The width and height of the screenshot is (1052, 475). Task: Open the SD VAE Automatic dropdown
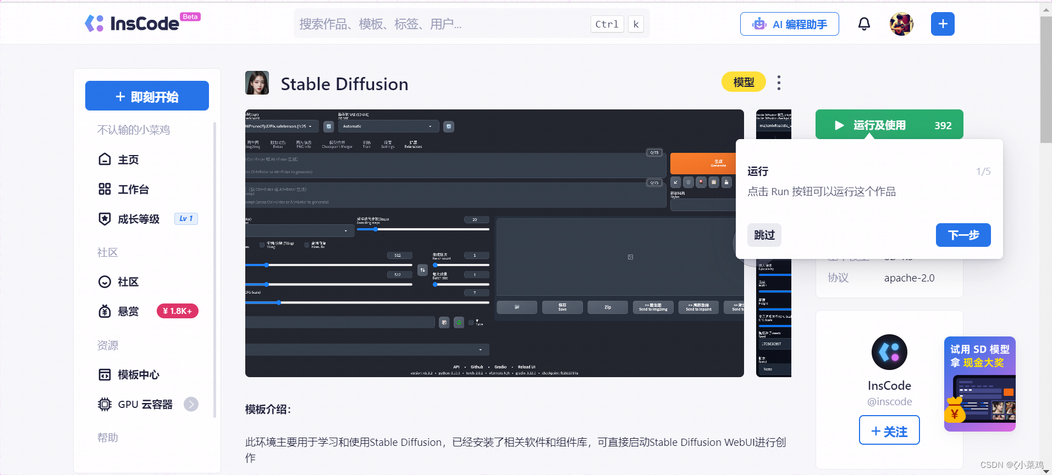388,126
